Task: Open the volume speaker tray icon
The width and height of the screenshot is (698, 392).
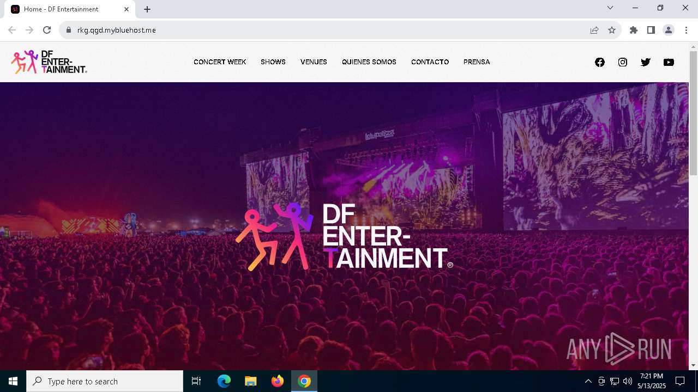Action: (x=628, y=381)
